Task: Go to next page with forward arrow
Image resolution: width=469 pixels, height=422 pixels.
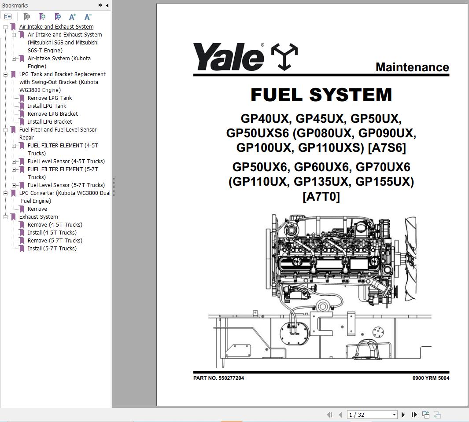Action: pos(403,415)
